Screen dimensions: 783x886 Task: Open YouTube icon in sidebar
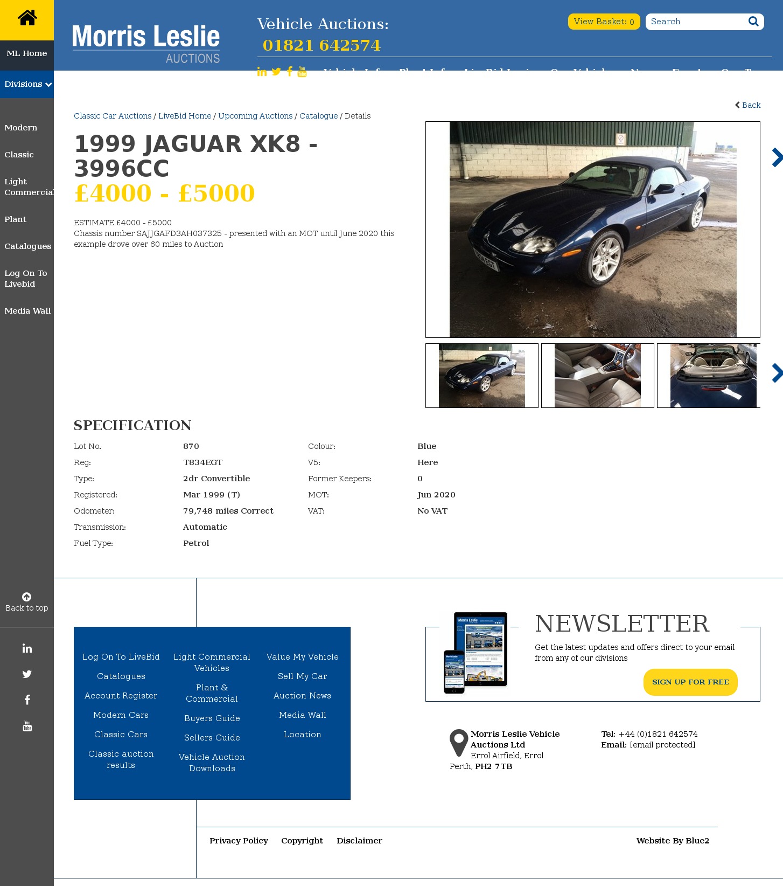tap(27, 726)
